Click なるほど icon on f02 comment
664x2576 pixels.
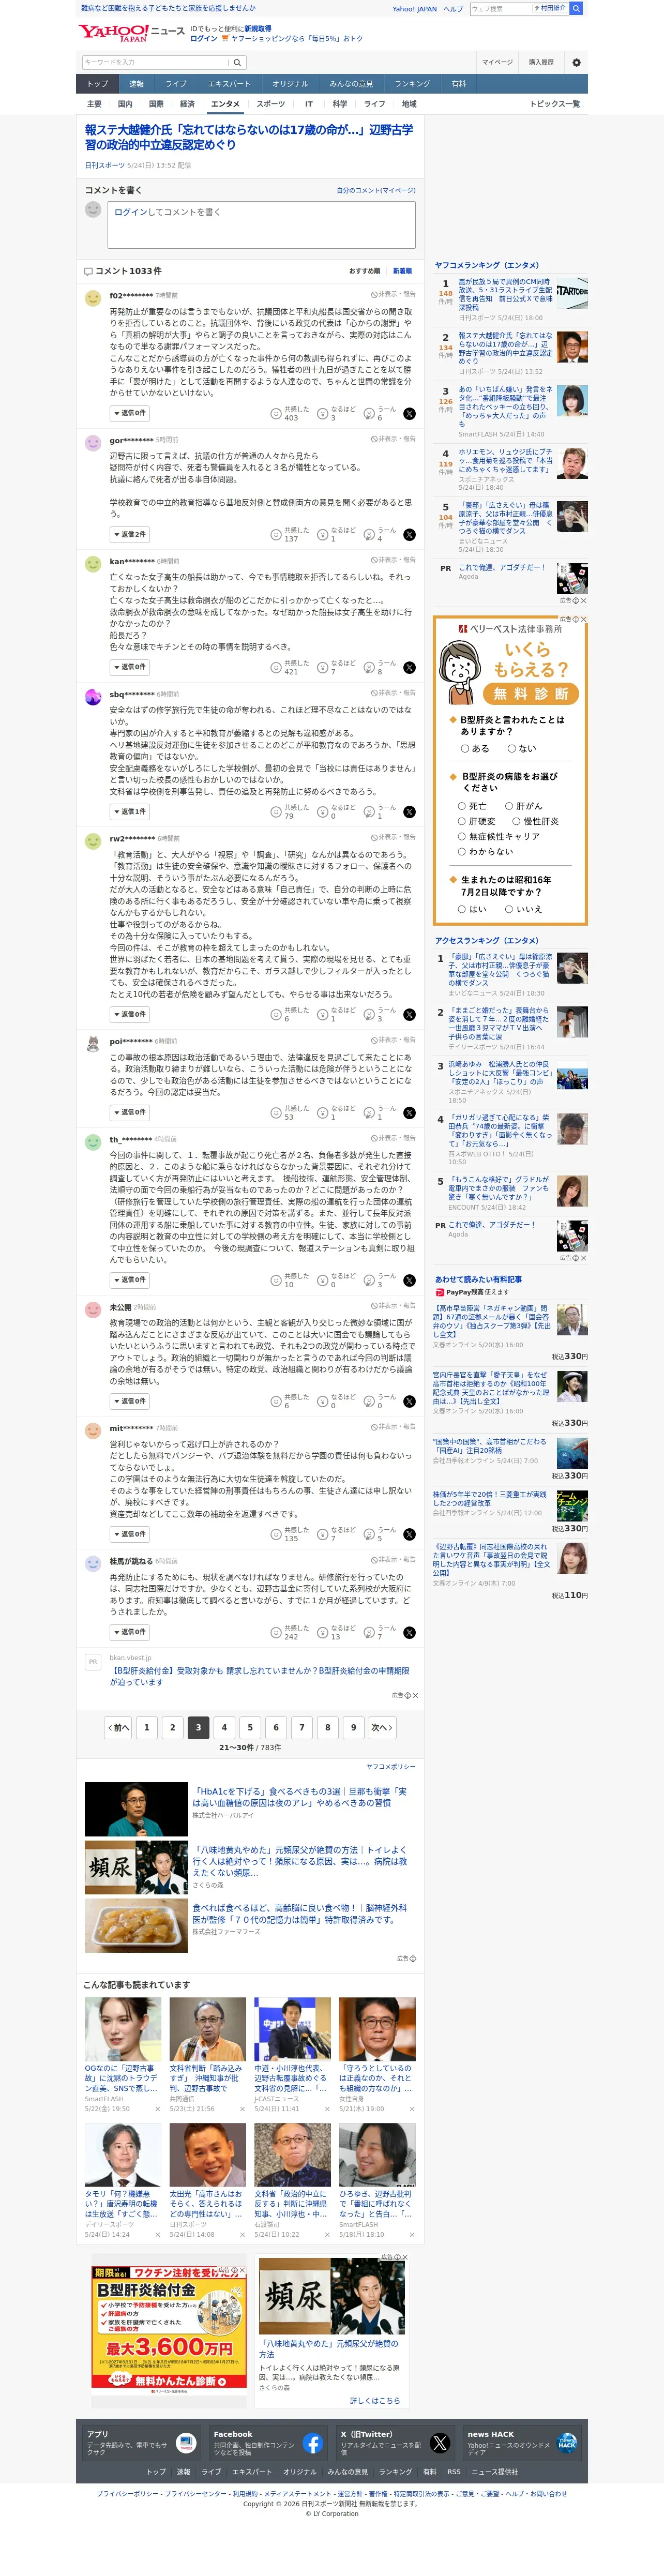(322, 414)
